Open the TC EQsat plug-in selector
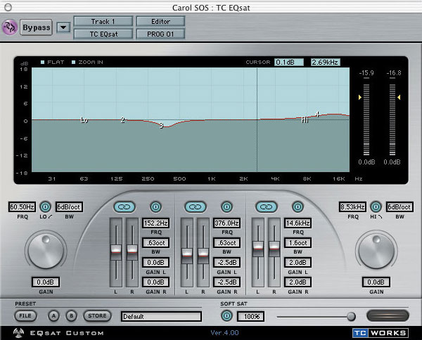 (103, 34)
